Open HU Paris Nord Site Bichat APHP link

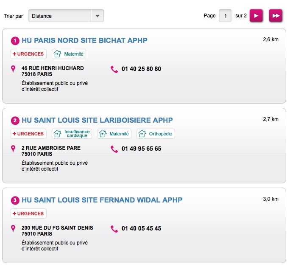pos(84,40)
